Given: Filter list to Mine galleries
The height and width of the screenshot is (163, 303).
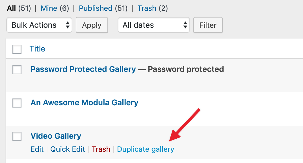Looking at the screenshot, I should (x=49, y=8).
